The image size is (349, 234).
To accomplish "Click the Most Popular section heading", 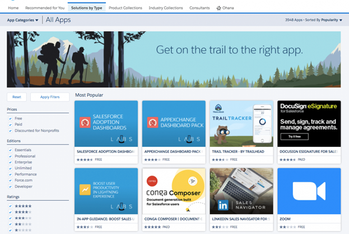I will (x=89, y=95).
